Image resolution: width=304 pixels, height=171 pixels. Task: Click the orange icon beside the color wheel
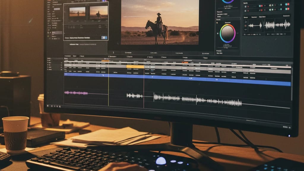(217, 23)
